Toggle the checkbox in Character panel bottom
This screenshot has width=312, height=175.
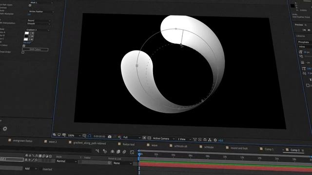coord(308,86)
